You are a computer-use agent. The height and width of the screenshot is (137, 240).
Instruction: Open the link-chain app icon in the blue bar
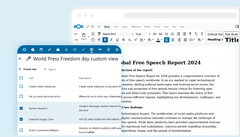tap(100, 49)
